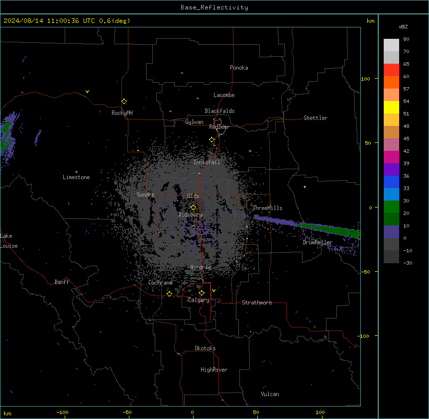Click -100 on the bottom horizontal axis
The width and height of the screenshot is (429, 419).
tap(62, 412)
